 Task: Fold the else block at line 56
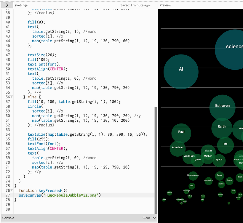coord(12,97)
